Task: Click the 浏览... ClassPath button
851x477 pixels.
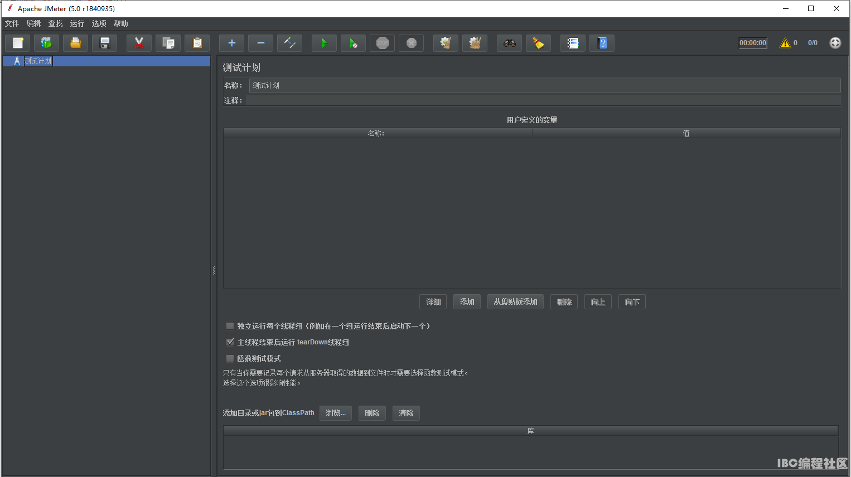Action: (336, 413)
